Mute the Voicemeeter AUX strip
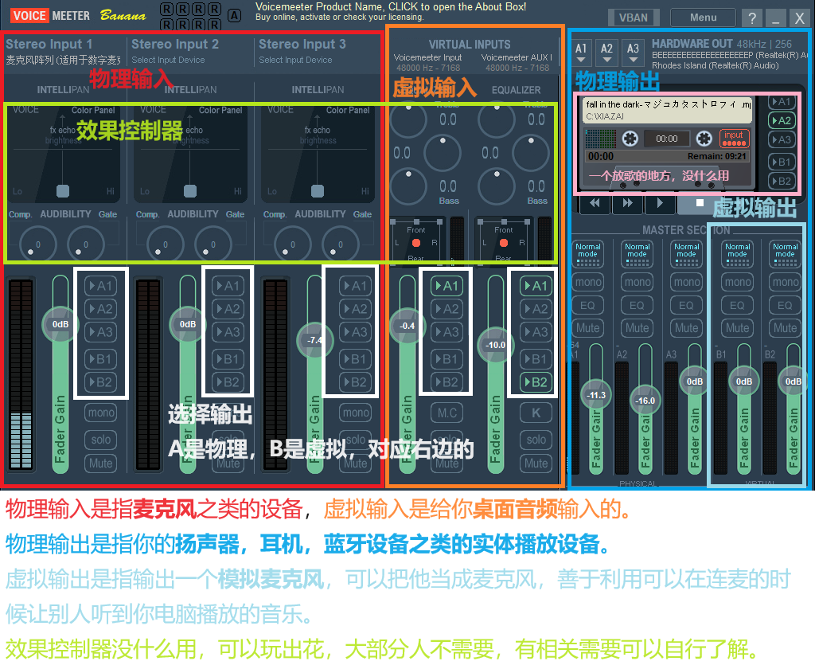This screenshot has width=815, height=665. [536, 464]
